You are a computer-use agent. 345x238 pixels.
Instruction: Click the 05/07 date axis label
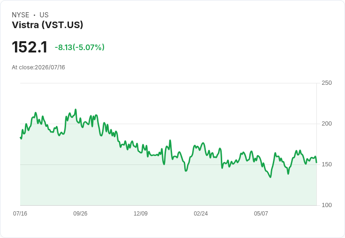pos(261,213)
